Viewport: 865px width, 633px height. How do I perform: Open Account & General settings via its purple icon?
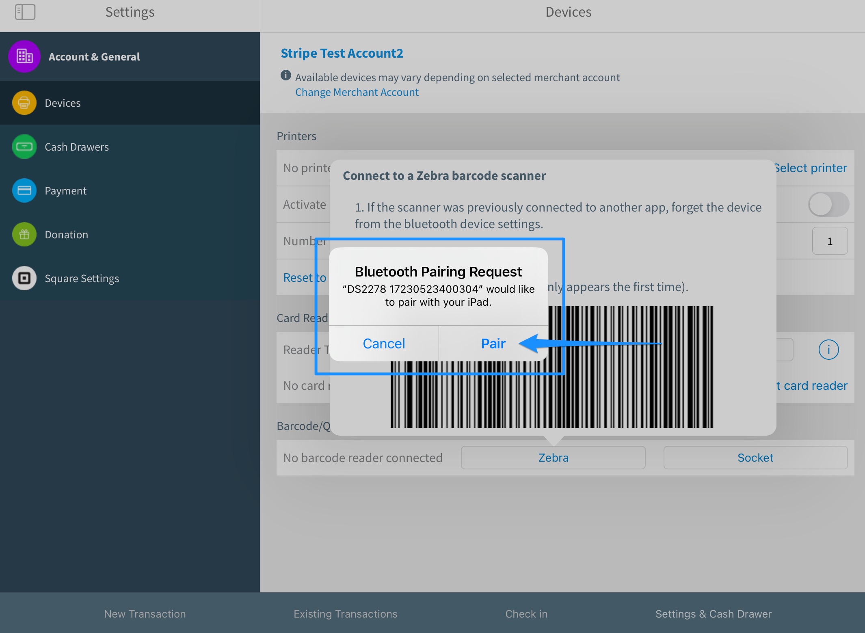click(x=24, y=57)
